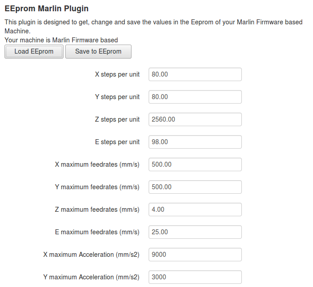Click into the Z steps per unit field

[195, 119]
